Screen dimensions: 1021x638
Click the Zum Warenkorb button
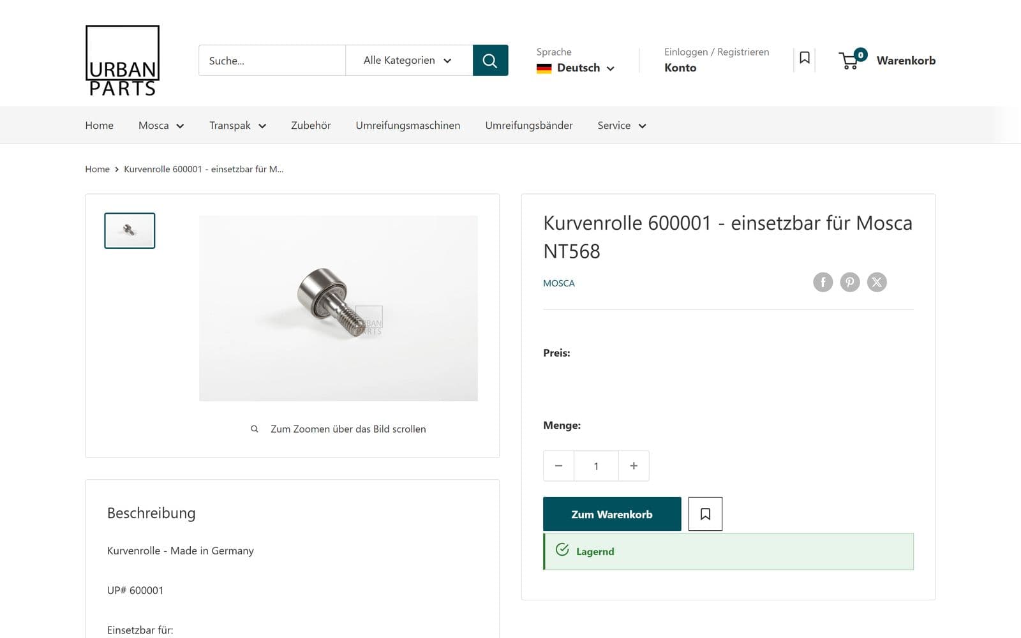(x=612, y=514)
